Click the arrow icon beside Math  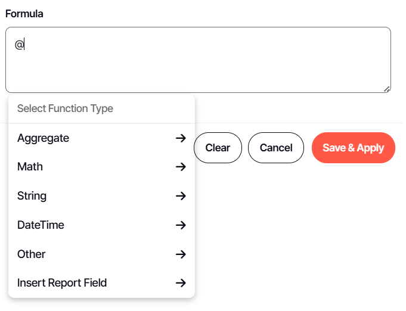[x=181, y=167]
